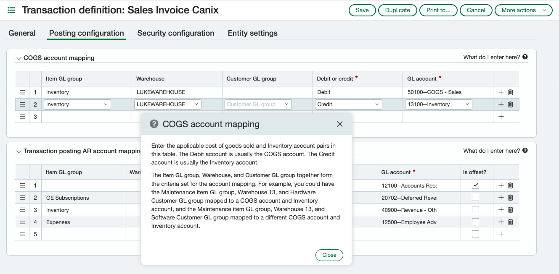Open Item GL group dropdown in row 2
The image size is (559, 274).
(x=77, y=104)
